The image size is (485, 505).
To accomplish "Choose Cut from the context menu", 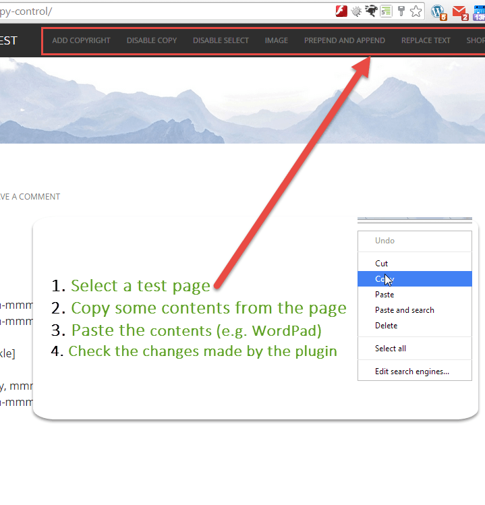I will point(382,264).
